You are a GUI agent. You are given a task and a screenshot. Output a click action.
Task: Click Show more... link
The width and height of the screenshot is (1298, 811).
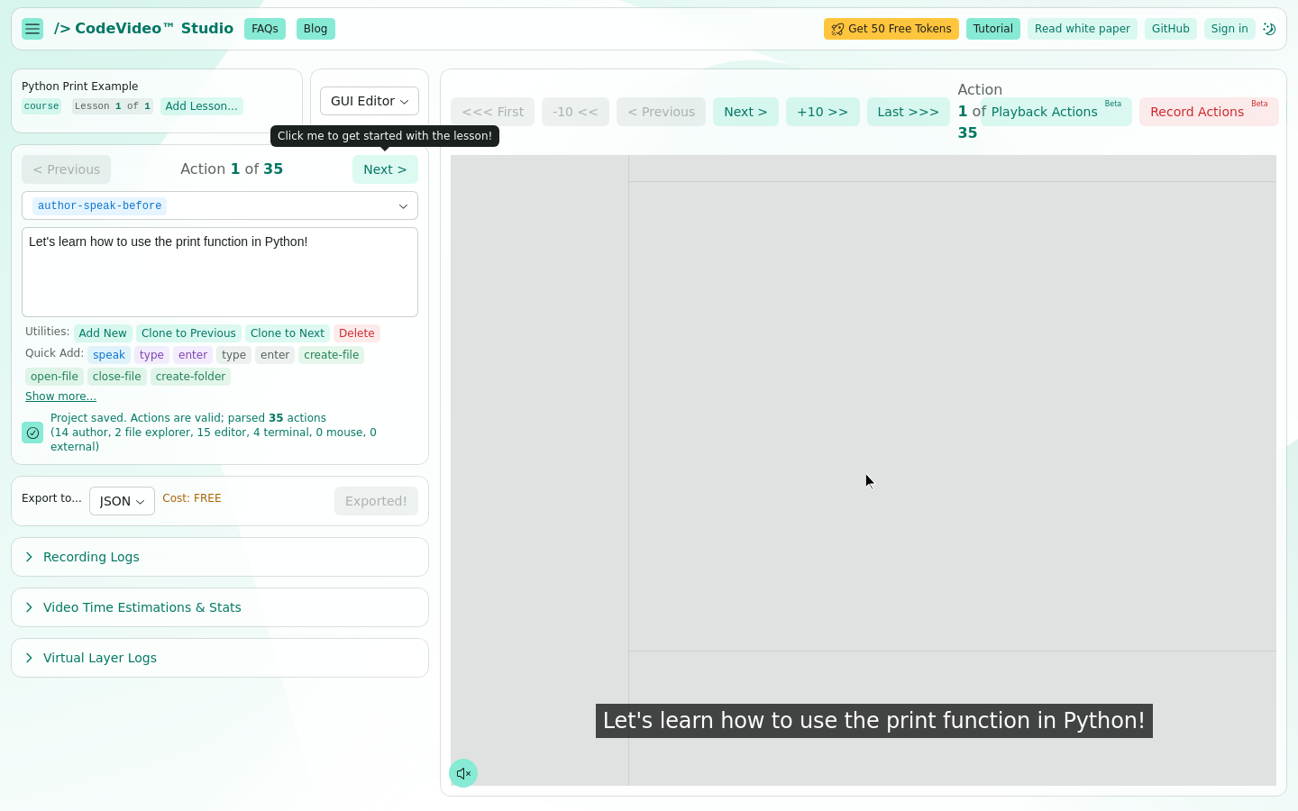point(60,396)
